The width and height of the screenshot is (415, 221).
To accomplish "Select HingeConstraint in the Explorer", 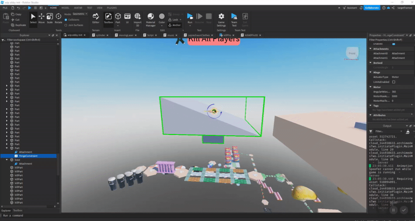I will (28, 156).
